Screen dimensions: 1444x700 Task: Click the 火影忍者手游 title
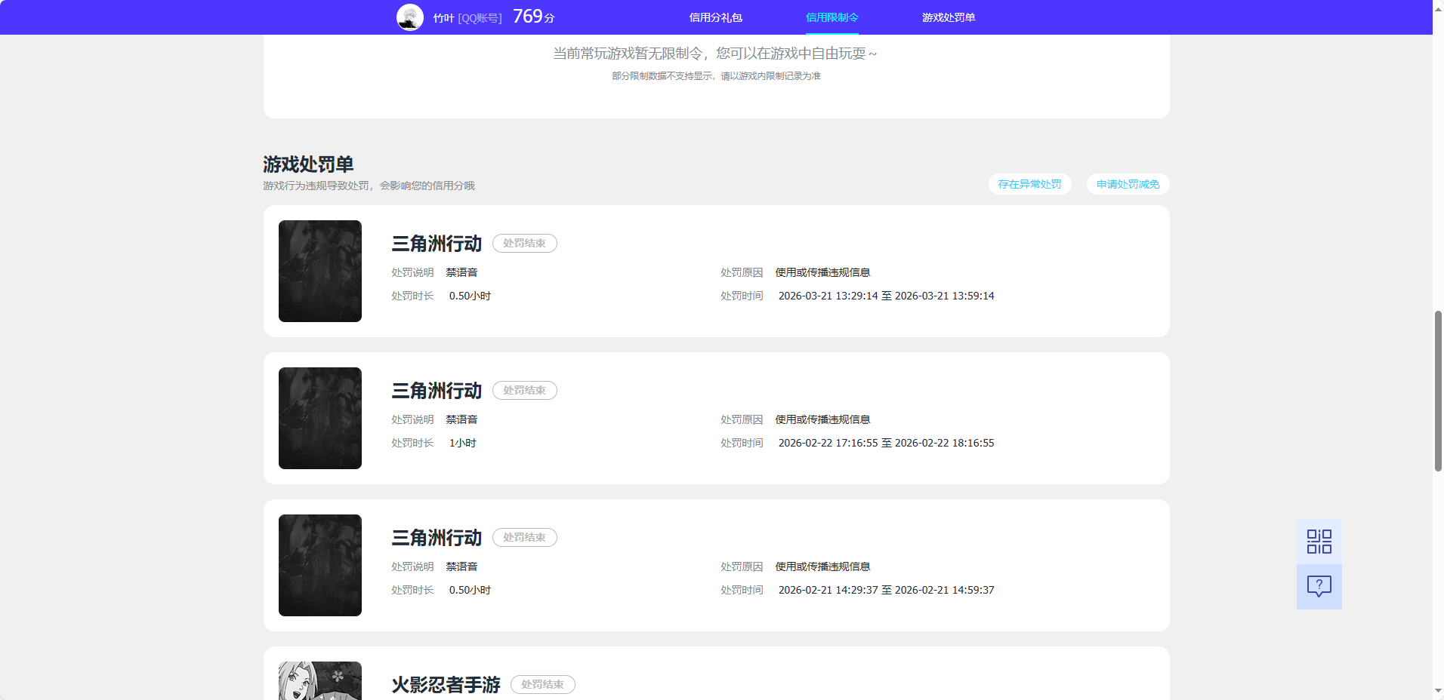(446, 685)
